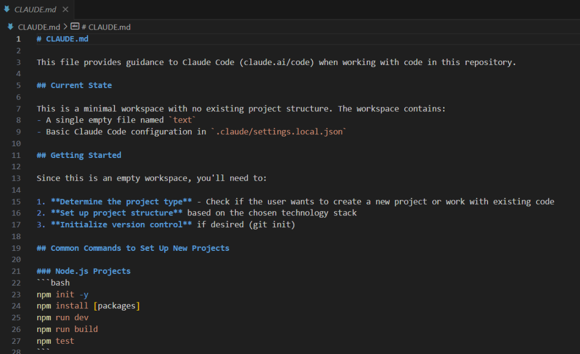Image resolution: width=580 pixels, height=354 pixels.
Task: Click the symbol icon in the breadcrumb
Action: click(75, 26)
